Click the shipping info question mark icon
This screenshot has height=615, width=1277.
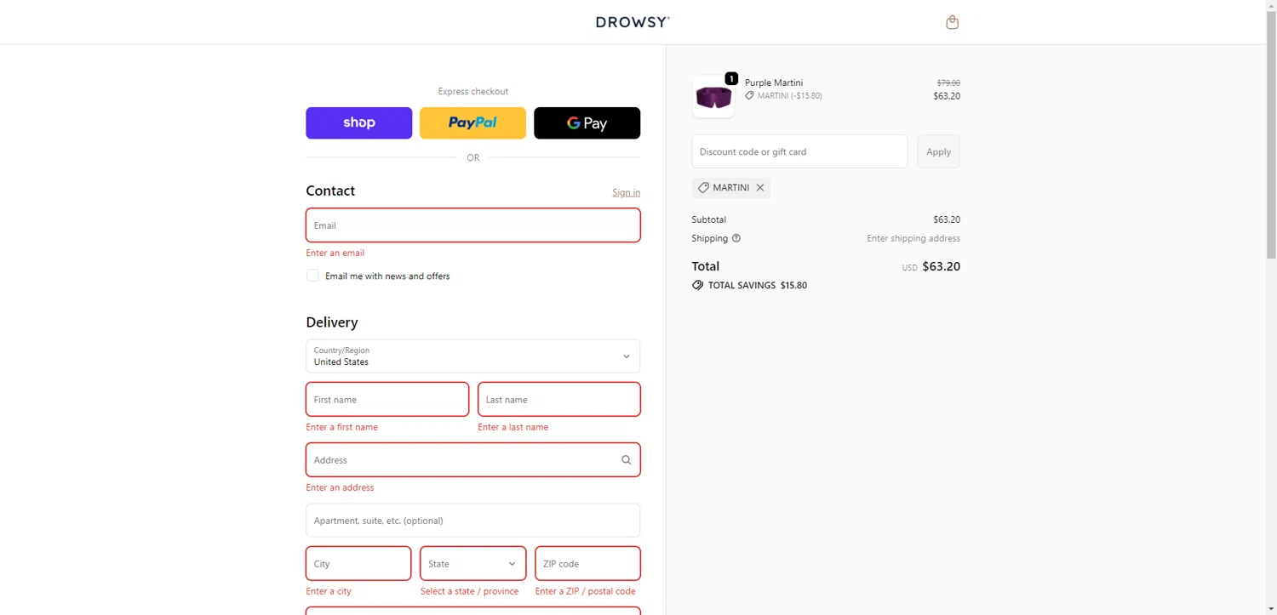coord(736,238)
